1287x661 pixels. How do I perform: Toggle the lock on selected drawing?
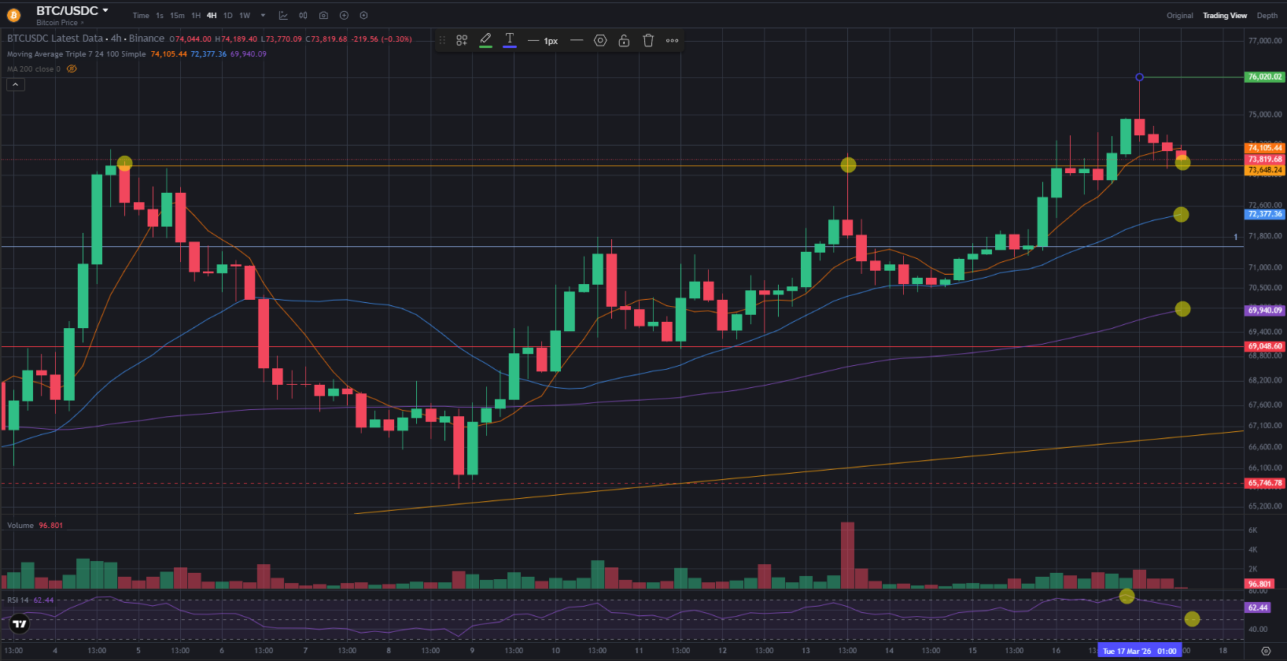point(624,40)
